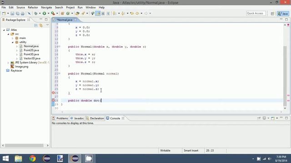Open the Project menu
Image resolution: width=291 pixels, height=163 pixels.
pyautogui.click(x=70, y=7)
